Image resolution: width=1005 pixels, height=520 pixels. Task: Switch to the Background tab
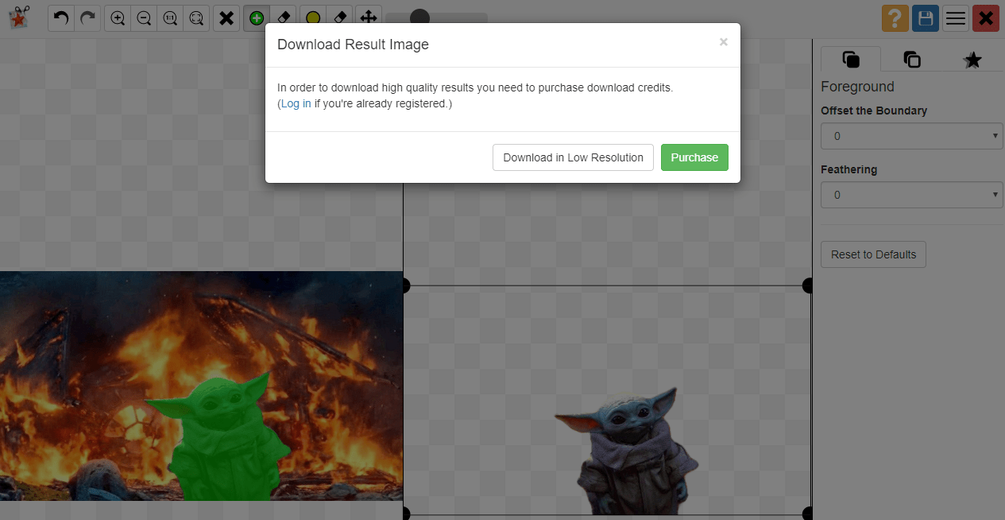pos(912,60)
